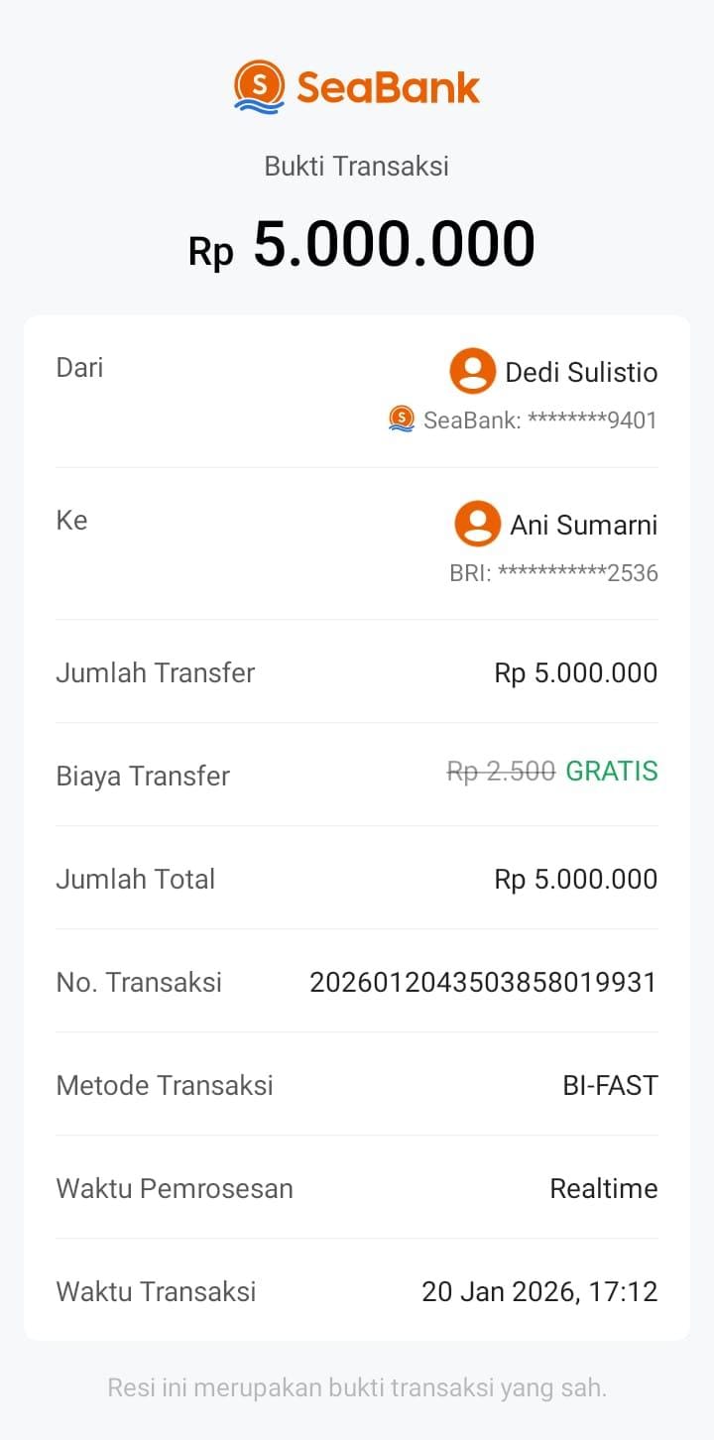The height and width of the screenshot is (1440, 714).
Task: Click the small SeaBank icon beside account number
Action: pos(402,420)
